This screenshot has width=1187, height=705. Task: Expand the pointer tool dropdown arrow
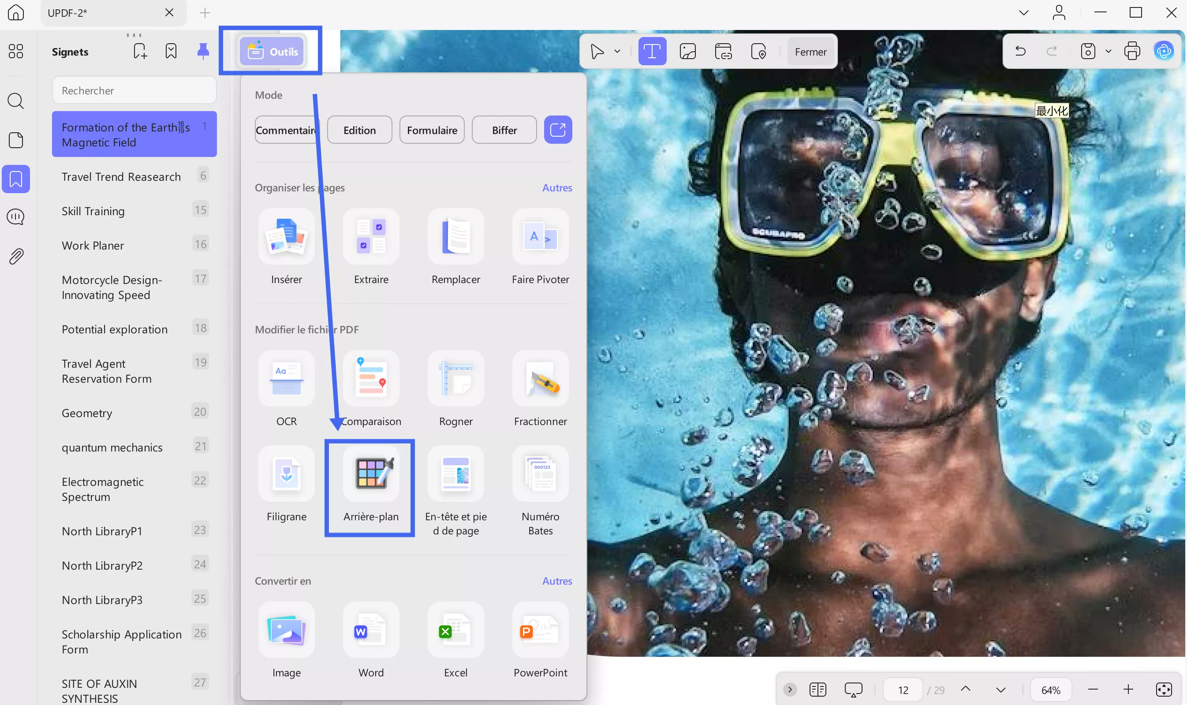pos(617,51)
